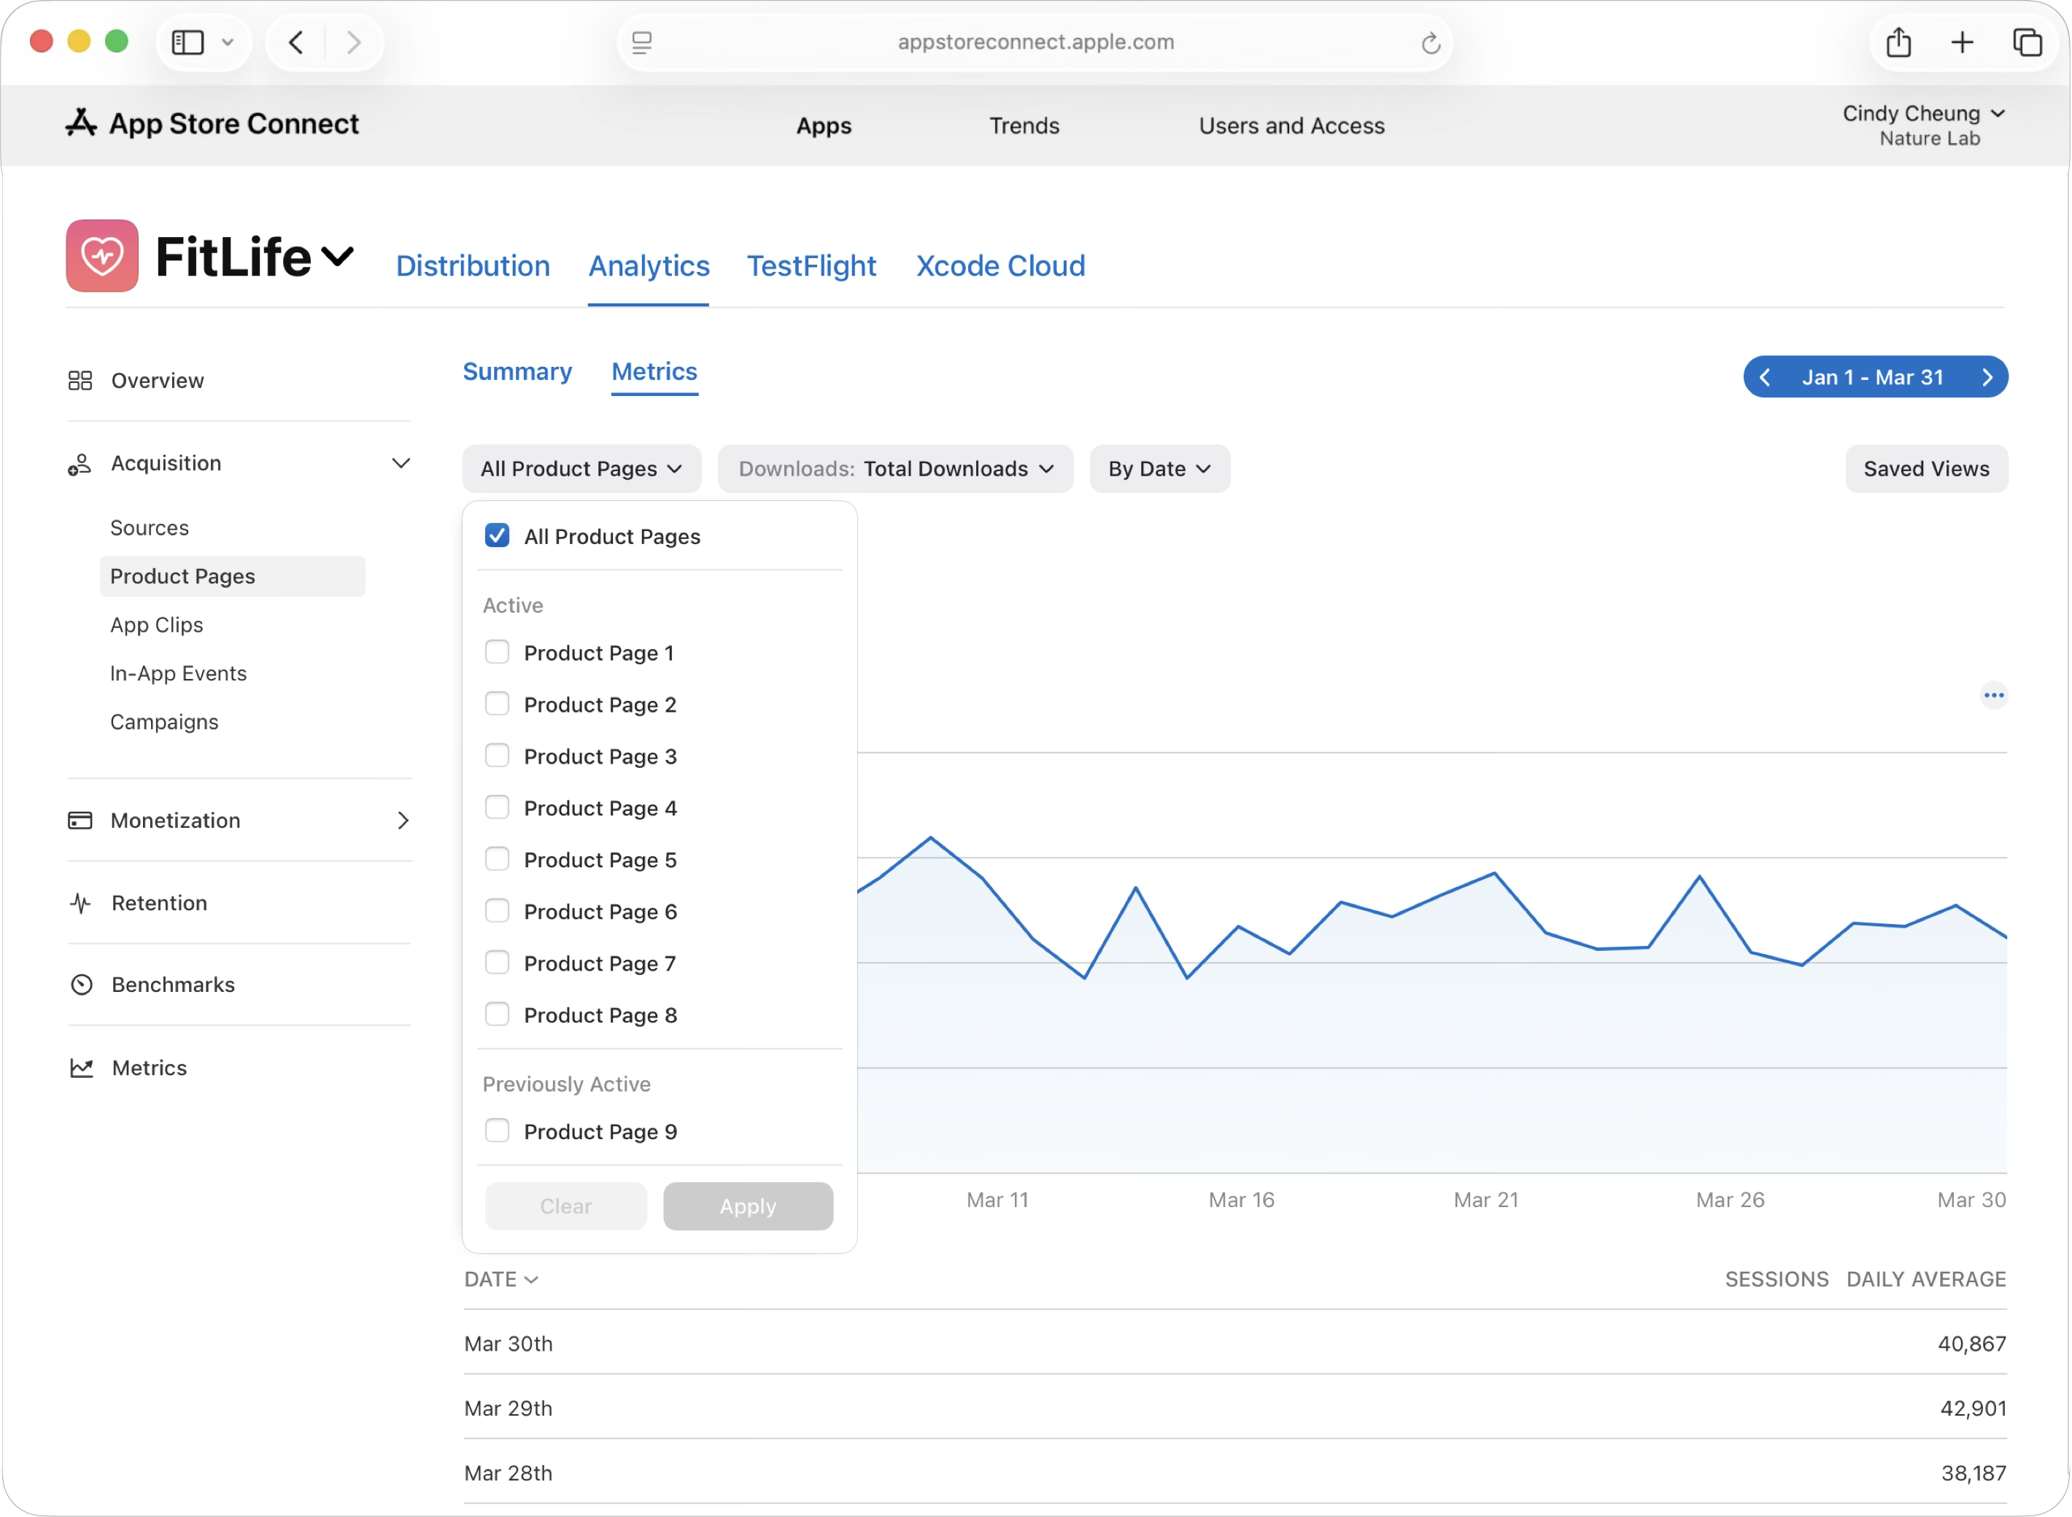Toggle the Safari sidebar icon
Screen dimensions: 2072x1517
(188, 42)
